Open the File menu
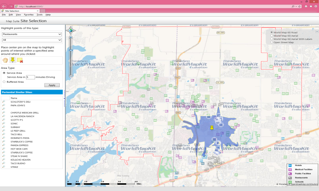319x191 pixels. (4, 15)
